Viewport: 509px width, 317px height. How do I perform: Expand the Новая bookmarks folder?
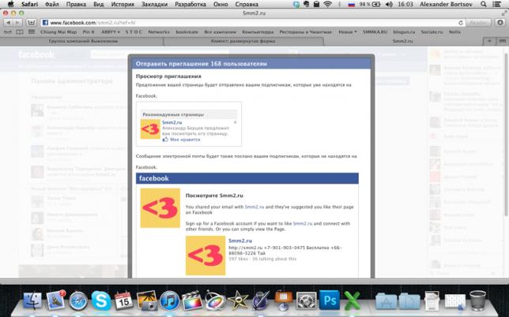pos(348,32)
